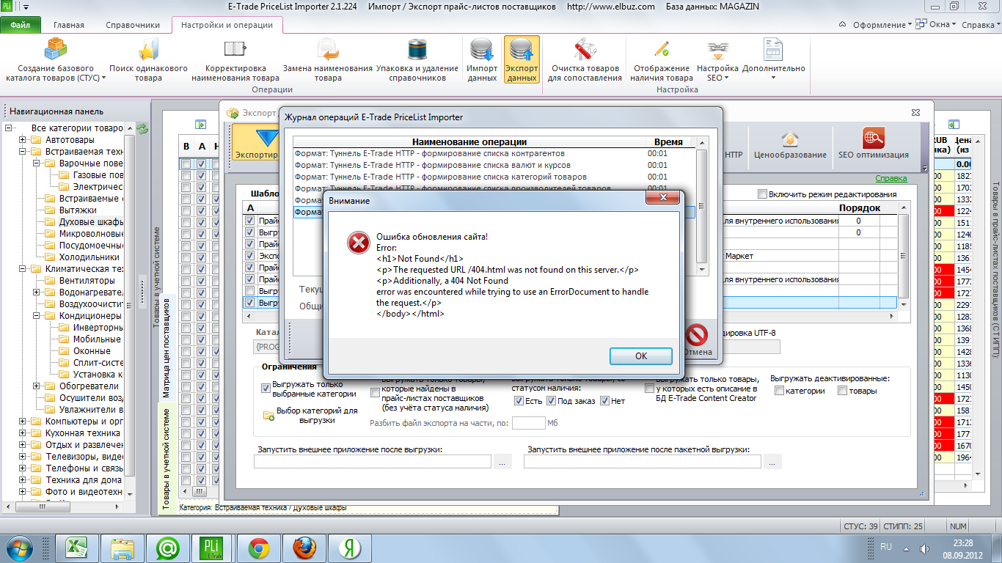Select the 'Настройки и операции' ribbon tab
Viewport: 1002px width, 563px height.
click(227, 25)
